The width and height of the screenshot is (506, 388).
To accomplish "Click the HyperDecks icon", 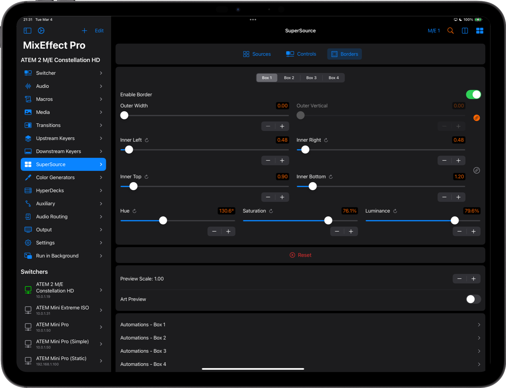I will (28, 190).
